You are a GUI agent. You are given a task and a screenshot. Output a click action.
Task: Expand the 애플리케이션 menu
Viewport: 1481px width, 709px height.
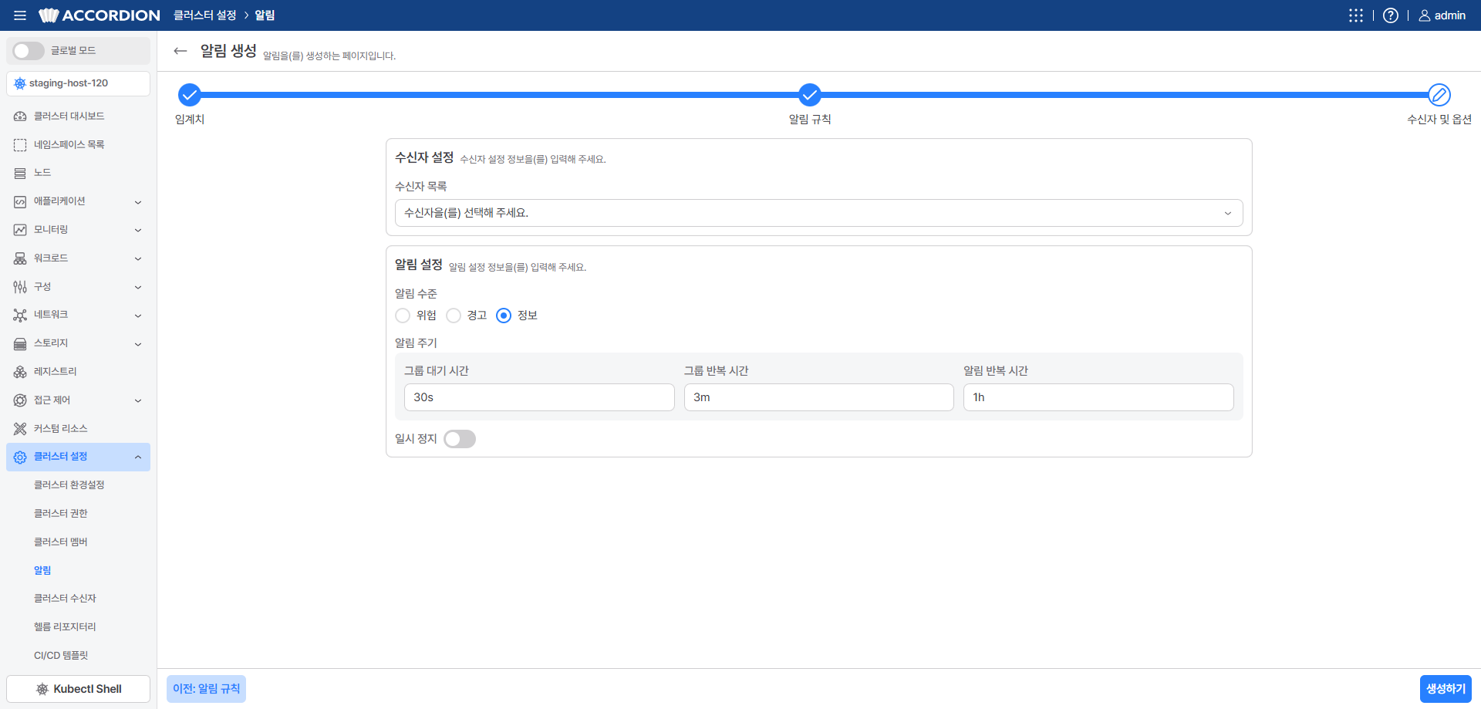78,201
